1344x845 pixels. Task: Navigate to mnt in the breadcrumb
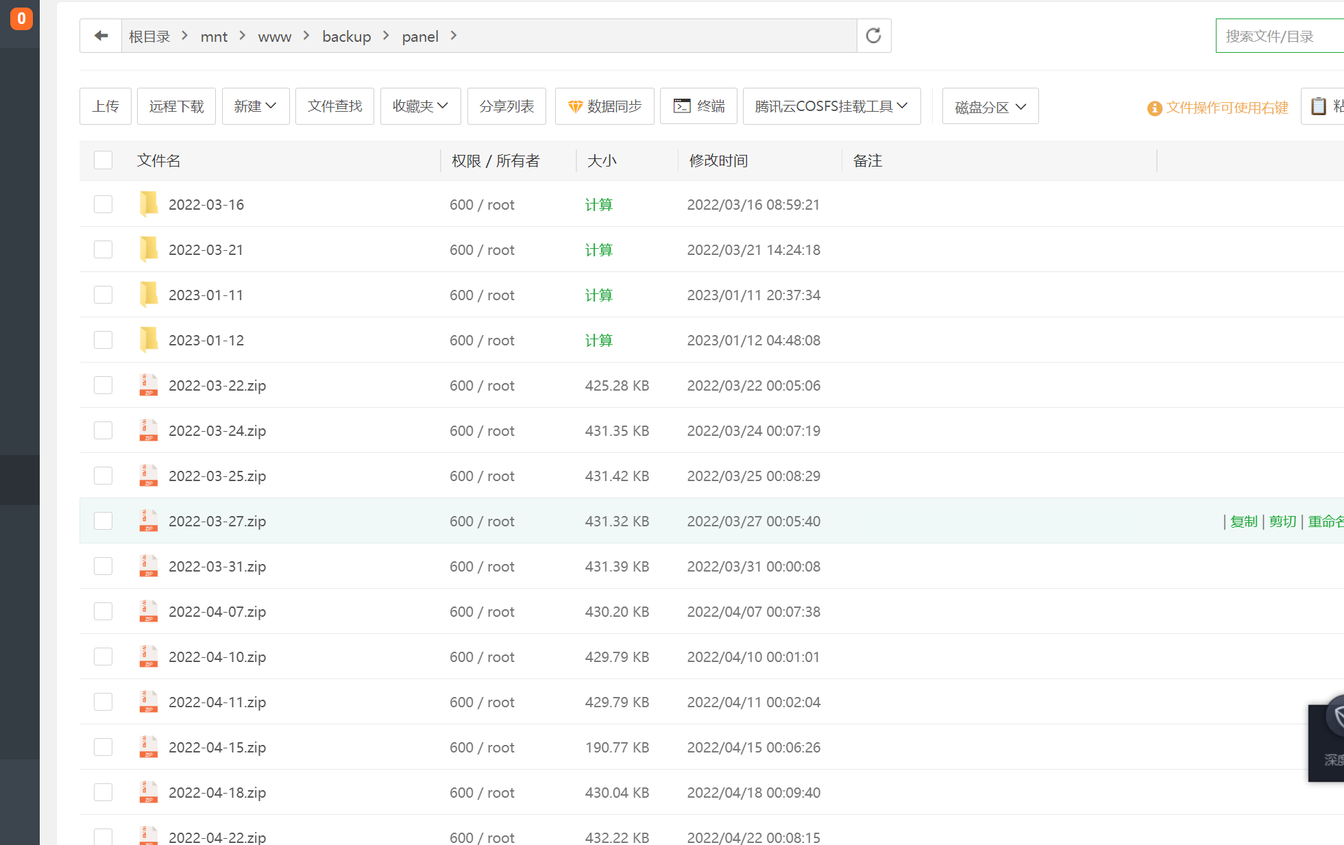(214, 36)
